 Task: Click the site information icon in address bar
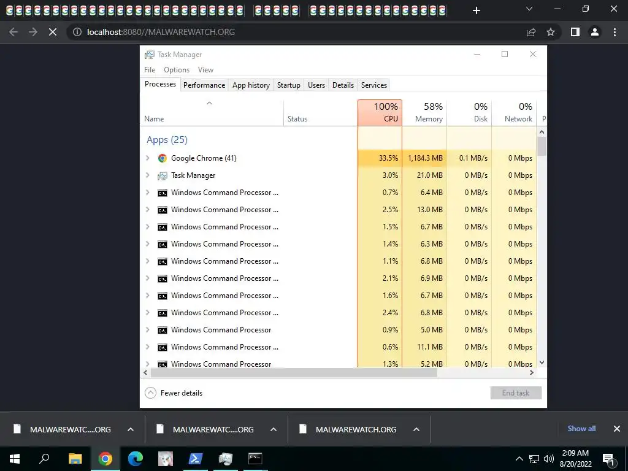[77, 32]
